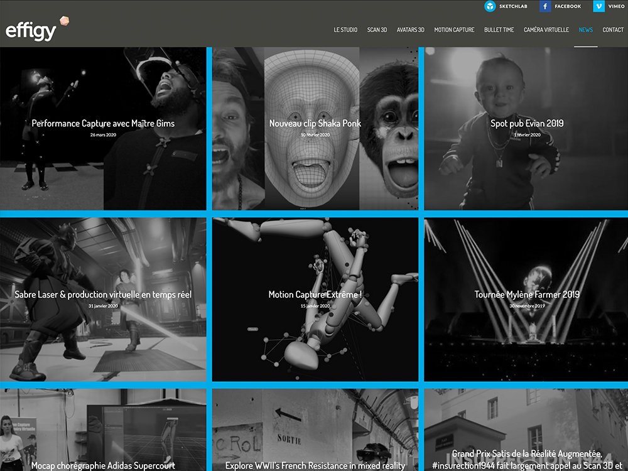Click the Vimeo icon in header
The image size is (628, 471).
coord(599,6)
